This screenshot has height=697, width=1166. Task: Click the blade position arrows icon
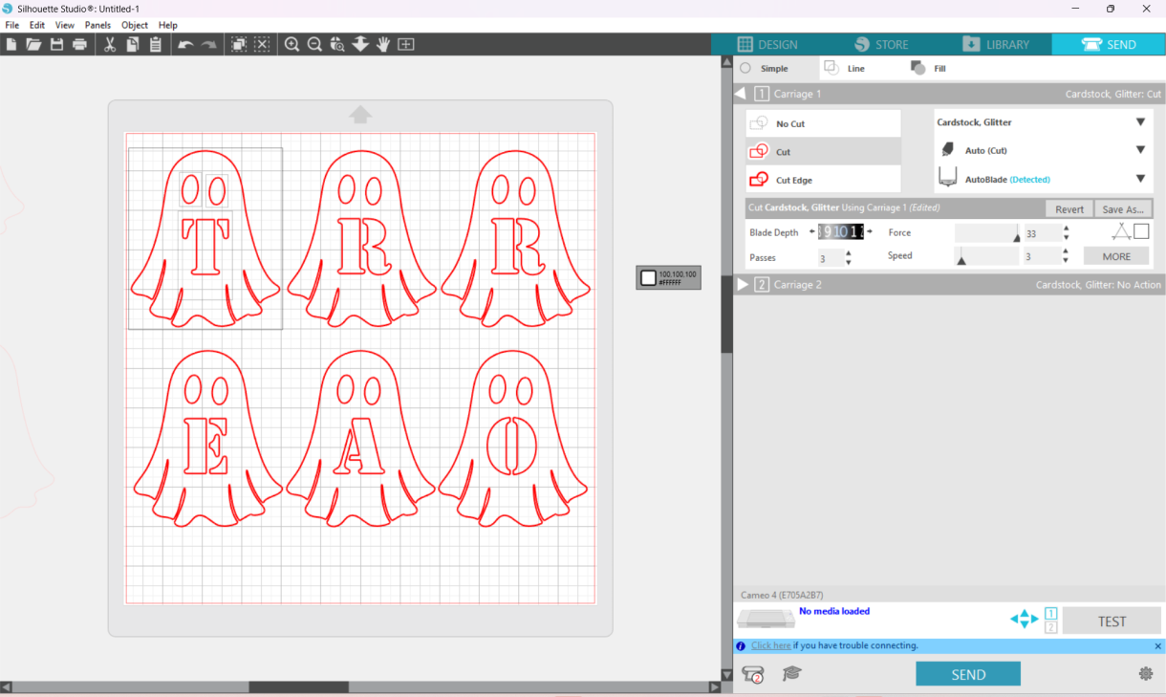tap(1024, 619)
